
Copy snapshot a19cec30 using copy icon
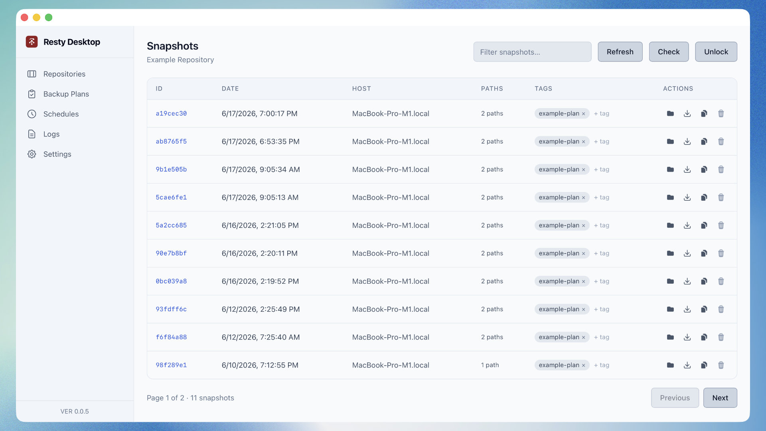point(704,113)
